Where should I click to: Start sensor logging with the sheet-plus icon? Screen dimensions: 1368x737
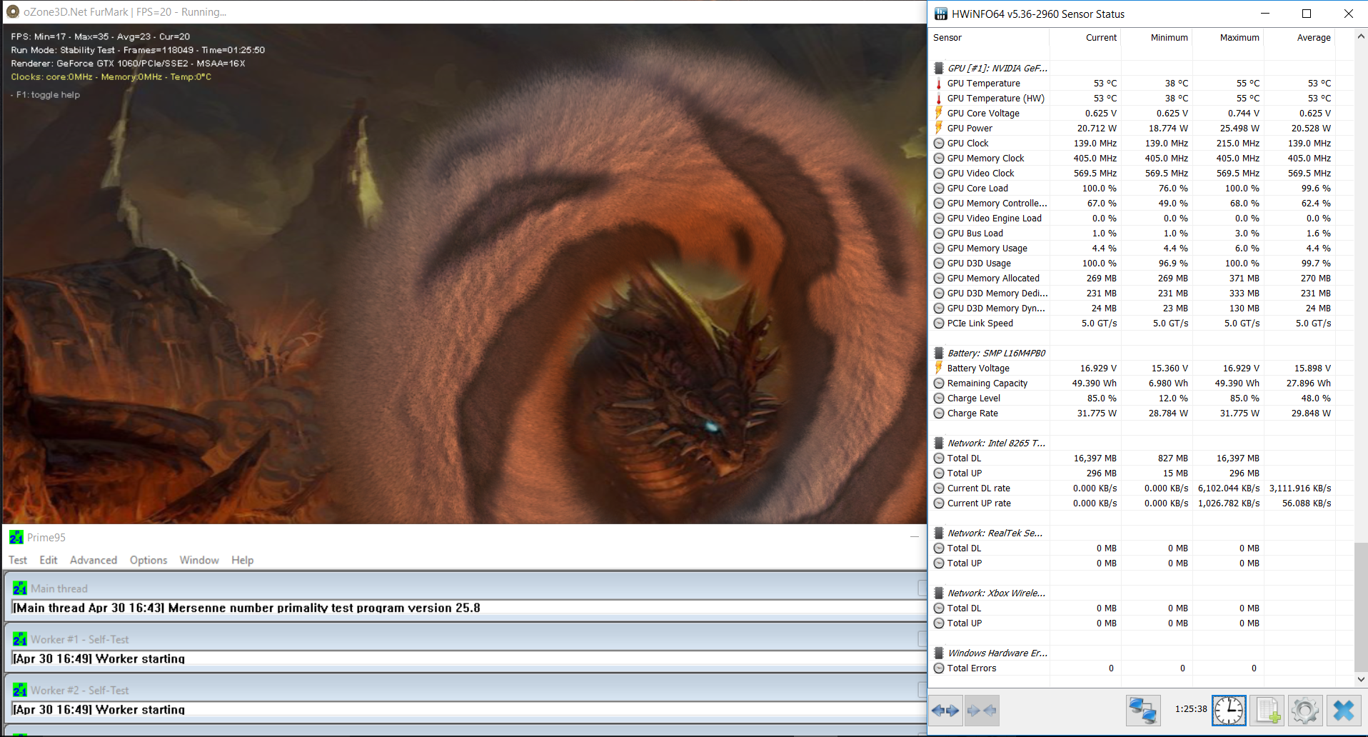(x=1267, y=711)
